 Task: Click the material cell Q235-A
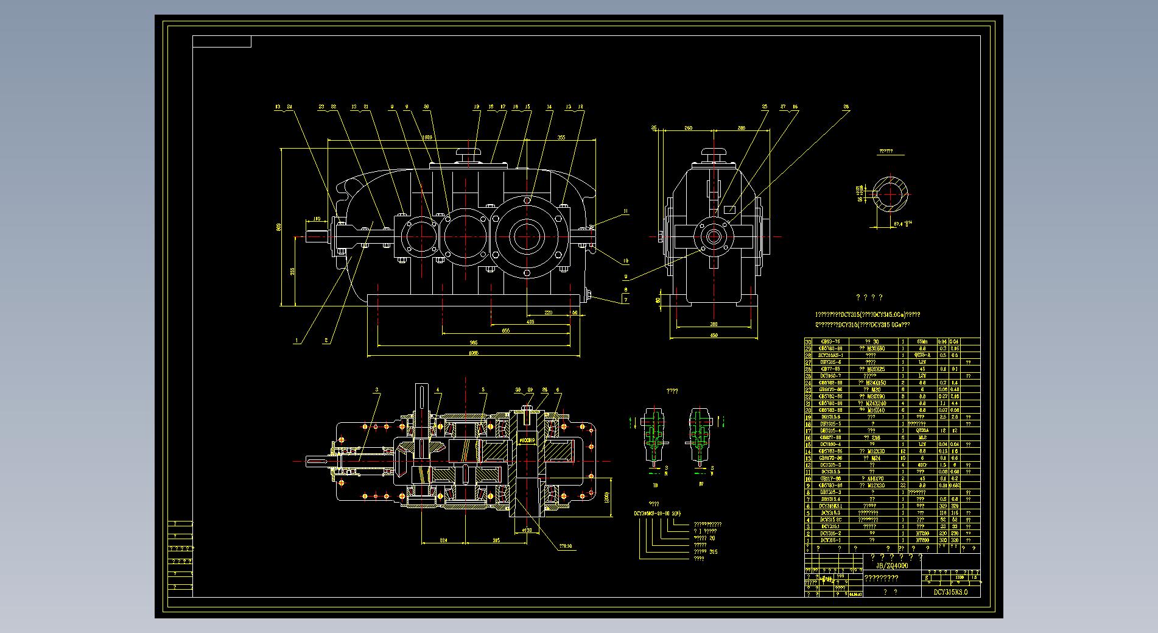click(x=922, y=355)
